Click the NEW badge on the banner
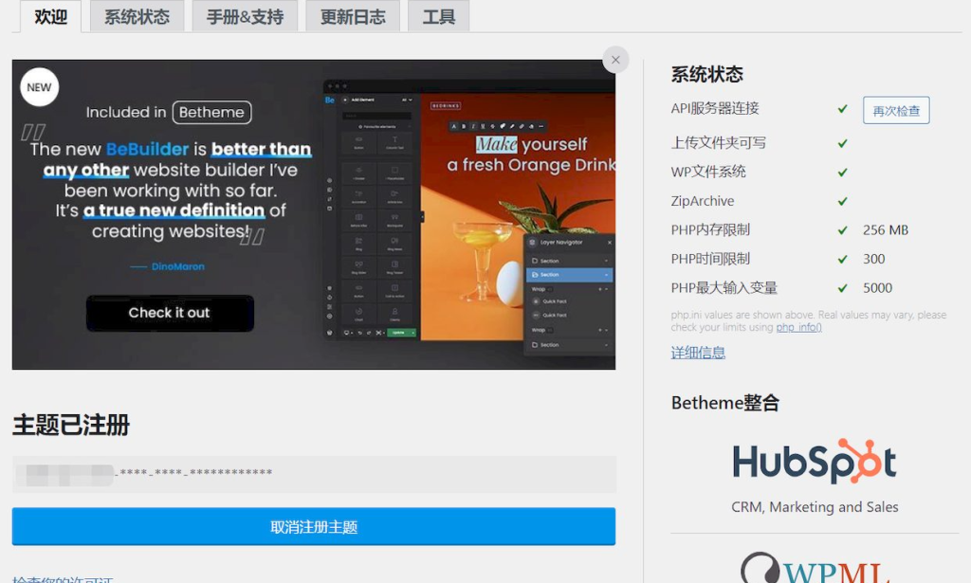The image size is (971, 583). click(x=39, y=87)
